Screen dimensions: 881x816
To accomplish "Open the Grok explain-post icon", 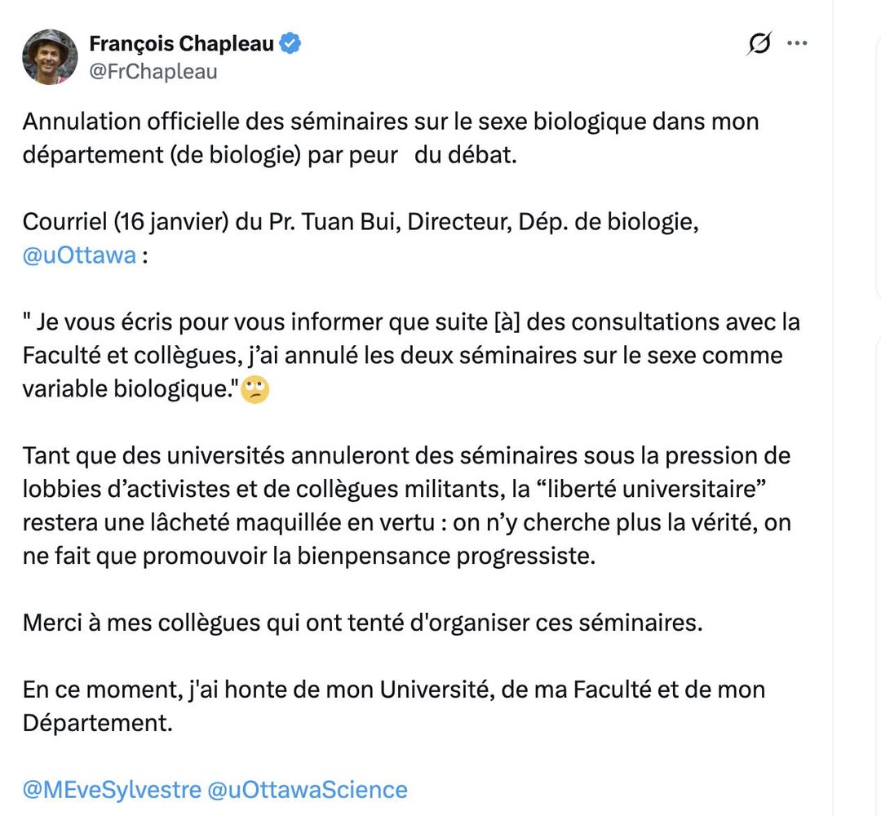I will [x=759, y=43].
